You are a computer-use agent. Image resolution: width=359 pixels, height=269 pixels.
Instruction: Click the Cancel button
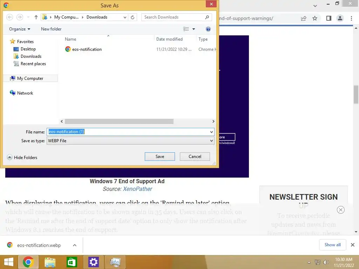(x=195, y=157)
